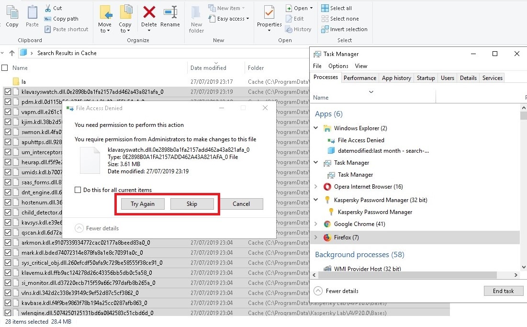Open the dropdown arrow next to Open

311,8
